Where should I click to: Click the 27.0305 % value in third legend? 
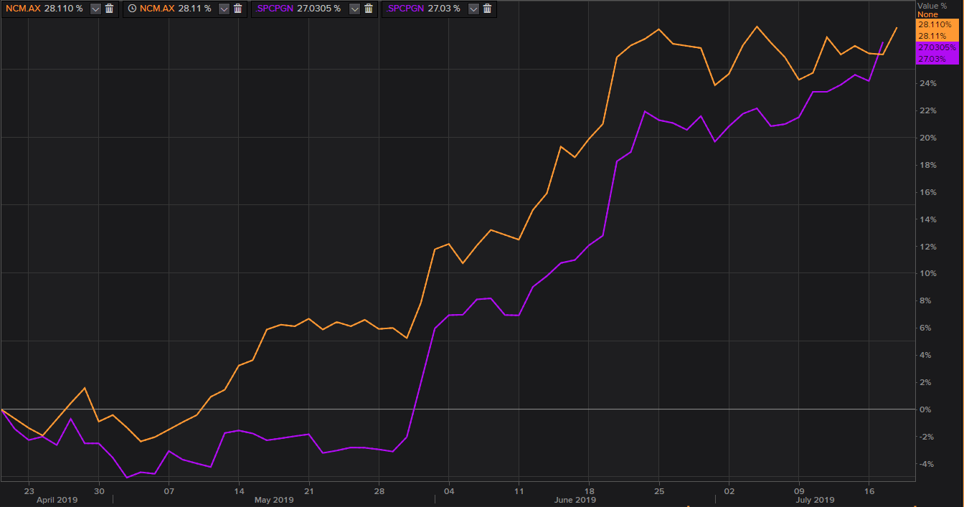click(318, 9)
